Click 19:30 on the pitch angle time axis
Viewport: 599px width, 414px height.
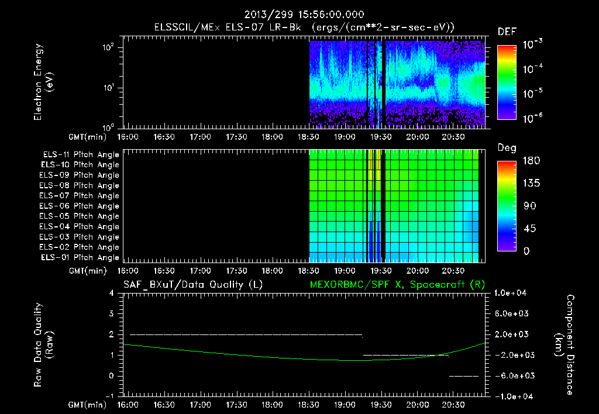click(381, 271)
